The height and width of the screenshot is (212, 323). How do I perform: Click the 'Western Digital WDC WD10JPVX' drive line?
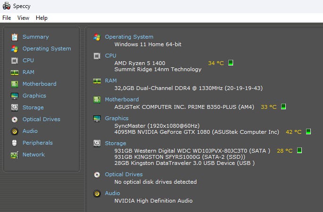(192, 151)
